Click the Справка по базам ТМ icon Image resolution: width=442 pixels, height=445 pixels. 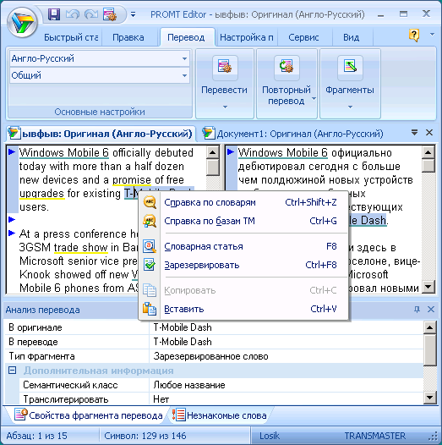pos(150,221)
